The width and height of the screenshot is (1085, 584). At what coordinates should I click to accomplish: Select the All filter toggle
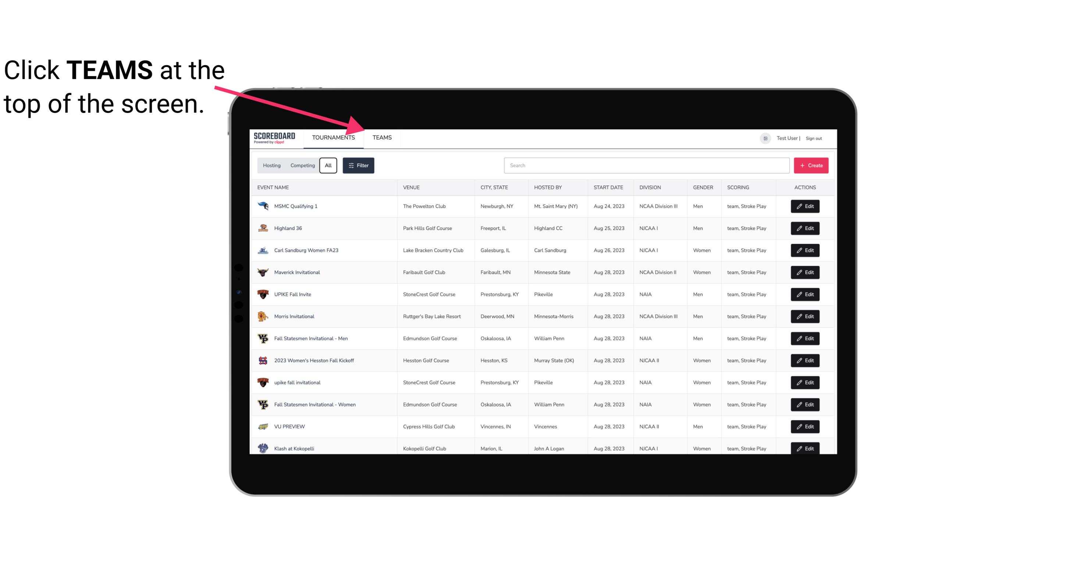pyautogui.click(x=328, y=165)
